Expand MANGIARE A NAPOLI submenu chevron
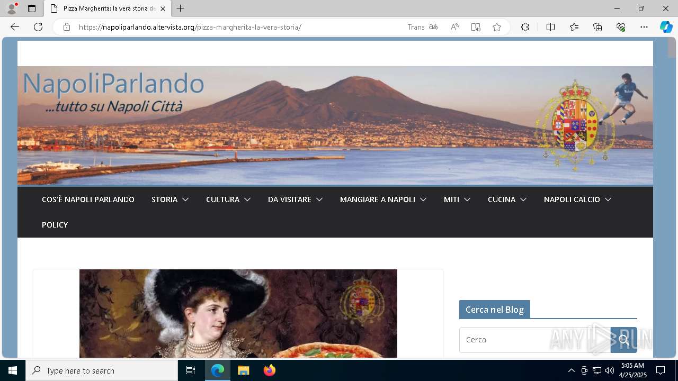Viewport: 678px width, 381px height. (x=423, y=199)
